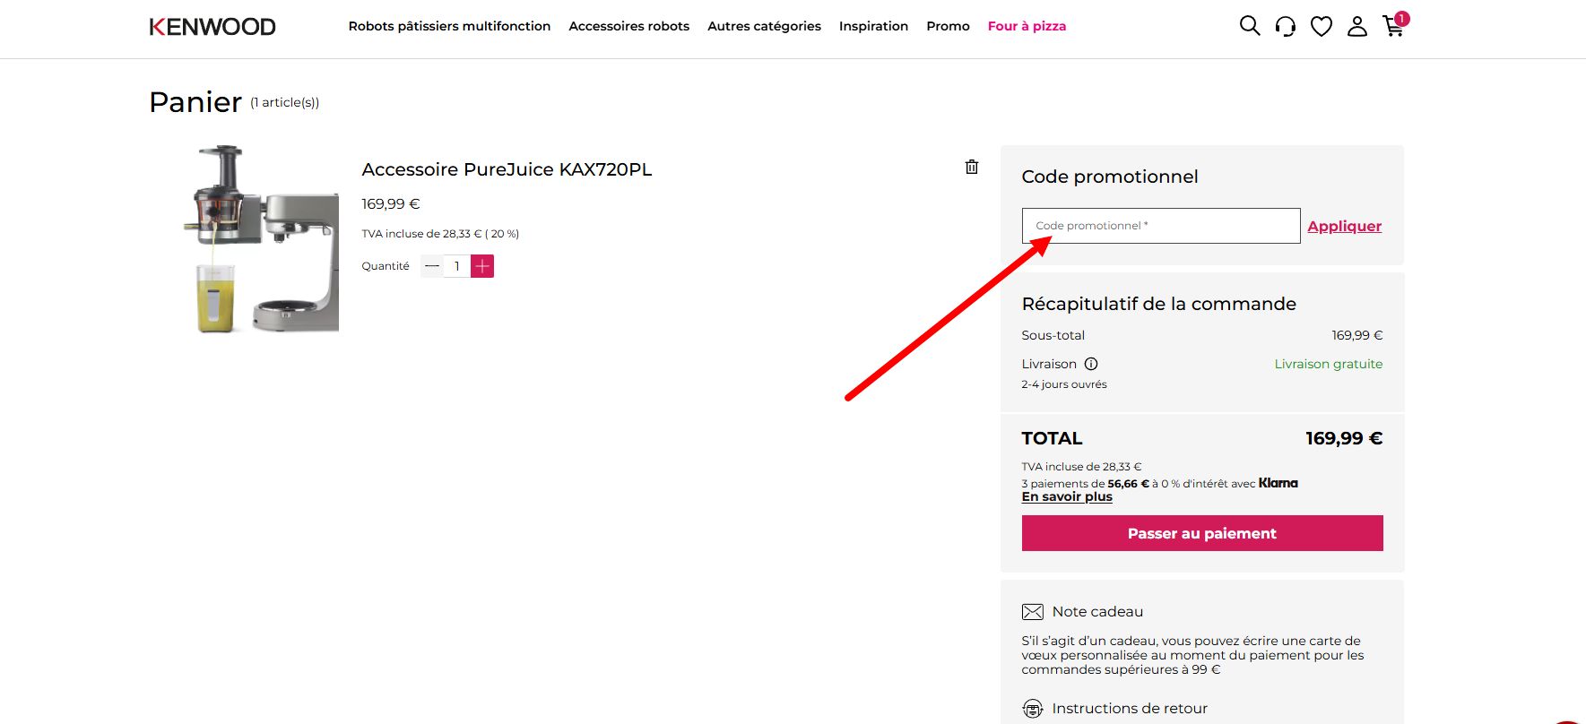This screenshot has width=1586, height=724.
Task: Click the Livraison info icon
Action: click(1091, 364)
